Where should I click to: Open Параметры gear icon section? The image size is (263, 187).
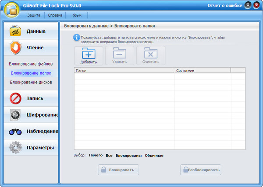click(x=16, y=148)
